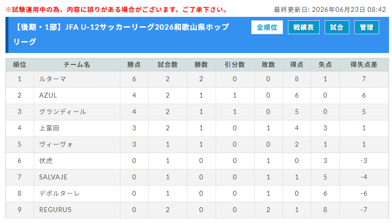
Task: Click the 試合数 column header
Action: (x=168, y=65)
